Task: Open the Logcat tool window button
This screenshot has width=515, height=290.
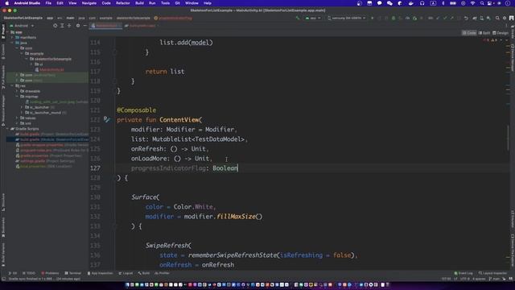Action: [126, 273]
